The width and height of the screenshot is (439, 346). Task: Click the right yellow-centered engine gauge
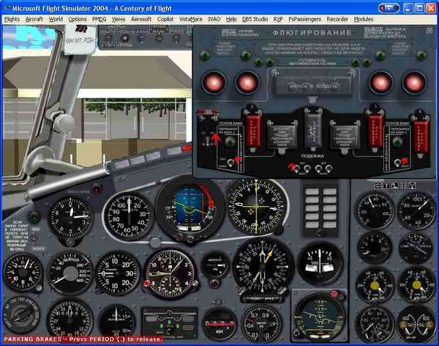tap(416, 285)
